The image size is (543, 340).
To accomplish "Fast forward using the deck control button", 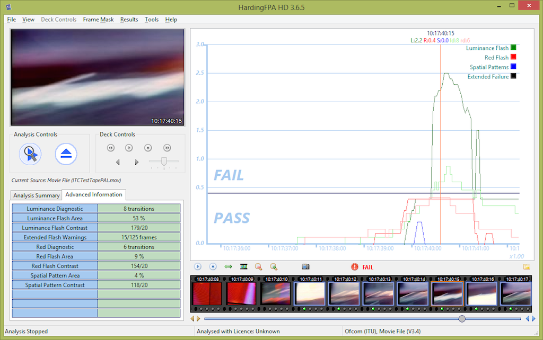I will (x=167, y=148).
